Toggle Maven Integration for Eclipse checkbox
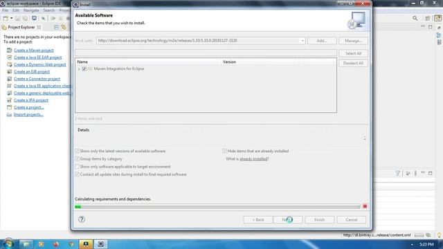Viewport: 443px width, 249px height. click(x=84, y=69)
